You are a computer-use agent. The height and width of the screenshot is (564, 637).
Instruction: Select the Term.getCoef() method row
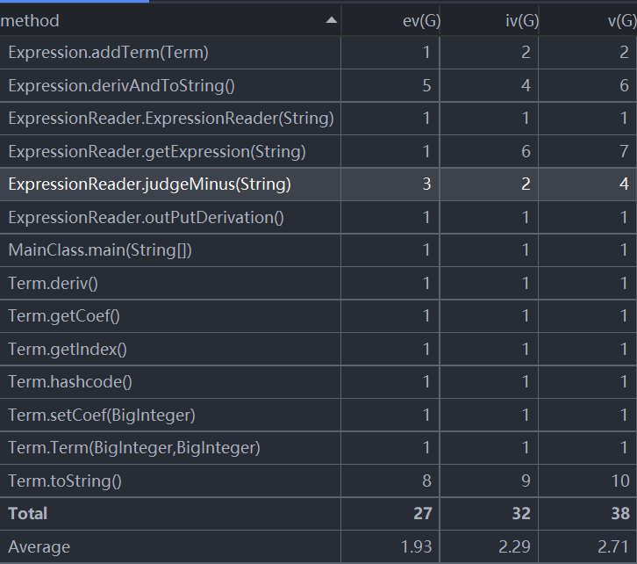click(x=318, y=316)
